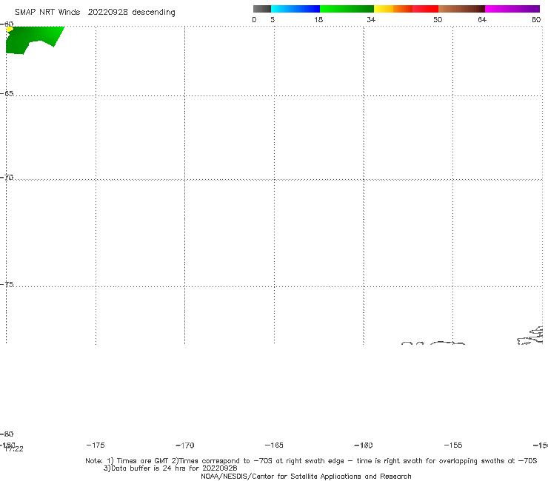Click the latitude label "-80"
Image resolution: width=548 pixels, height=481 pixels.
7,434
